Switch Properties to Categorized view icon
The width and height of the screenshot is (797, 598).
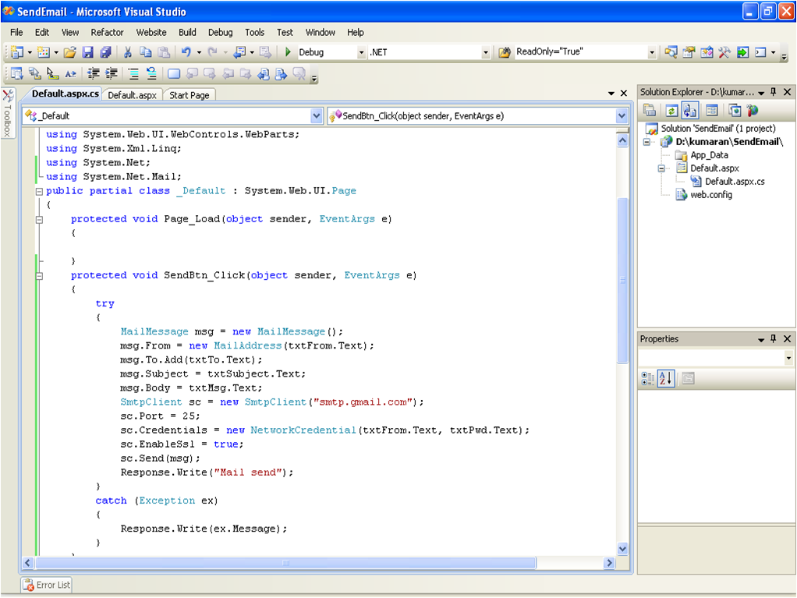pos(648,378)
